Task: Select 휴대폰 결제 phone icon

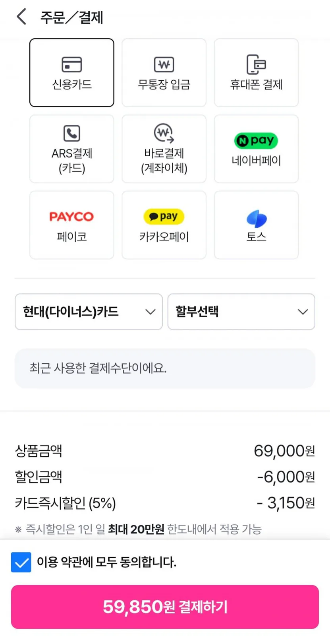Action: [256, 64]
